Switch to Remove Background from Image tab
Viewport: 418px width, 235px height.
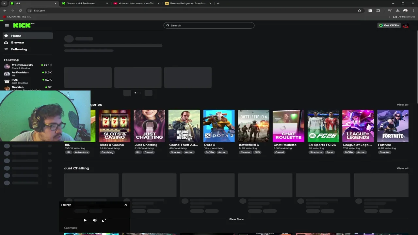[188, 3]
